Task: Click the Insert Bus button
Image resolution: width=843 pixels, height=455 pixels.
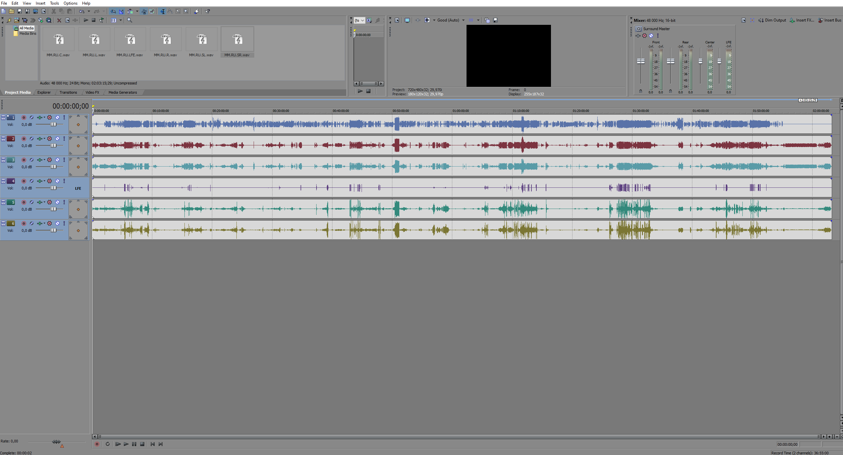Action: point(829,20)
